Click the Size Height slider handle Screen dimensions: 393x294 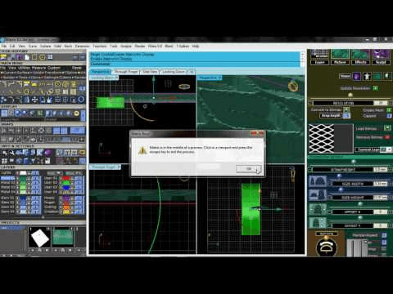[x=341, y=189]
